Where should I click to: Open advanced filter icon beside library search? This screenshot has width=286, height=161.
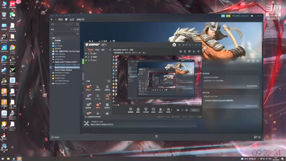tap(78, 34)
